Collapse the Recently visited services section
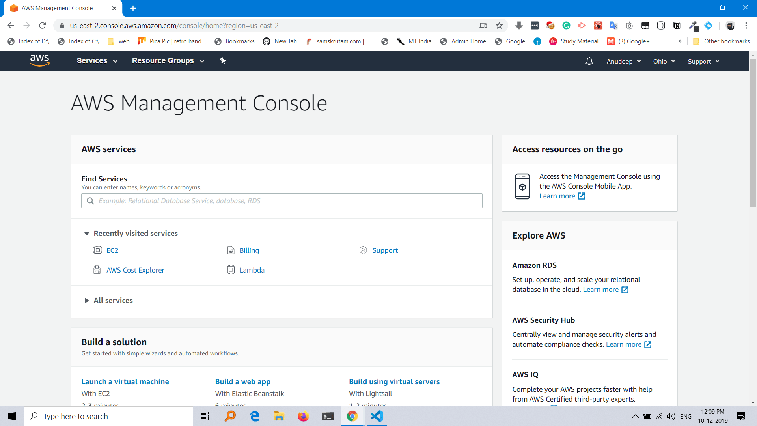The height and width of the screenshot is (426, 757). coord(131,234)
